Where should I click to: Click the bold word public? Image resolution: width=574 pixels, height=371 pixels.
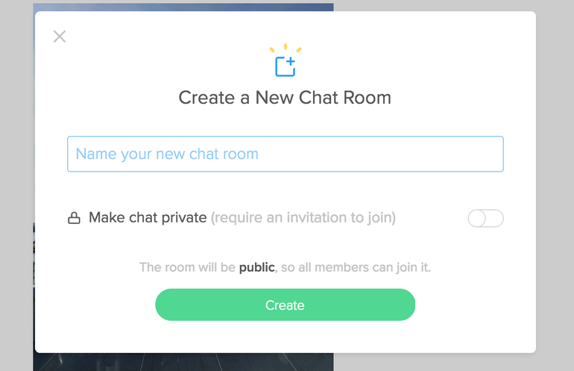256,267
